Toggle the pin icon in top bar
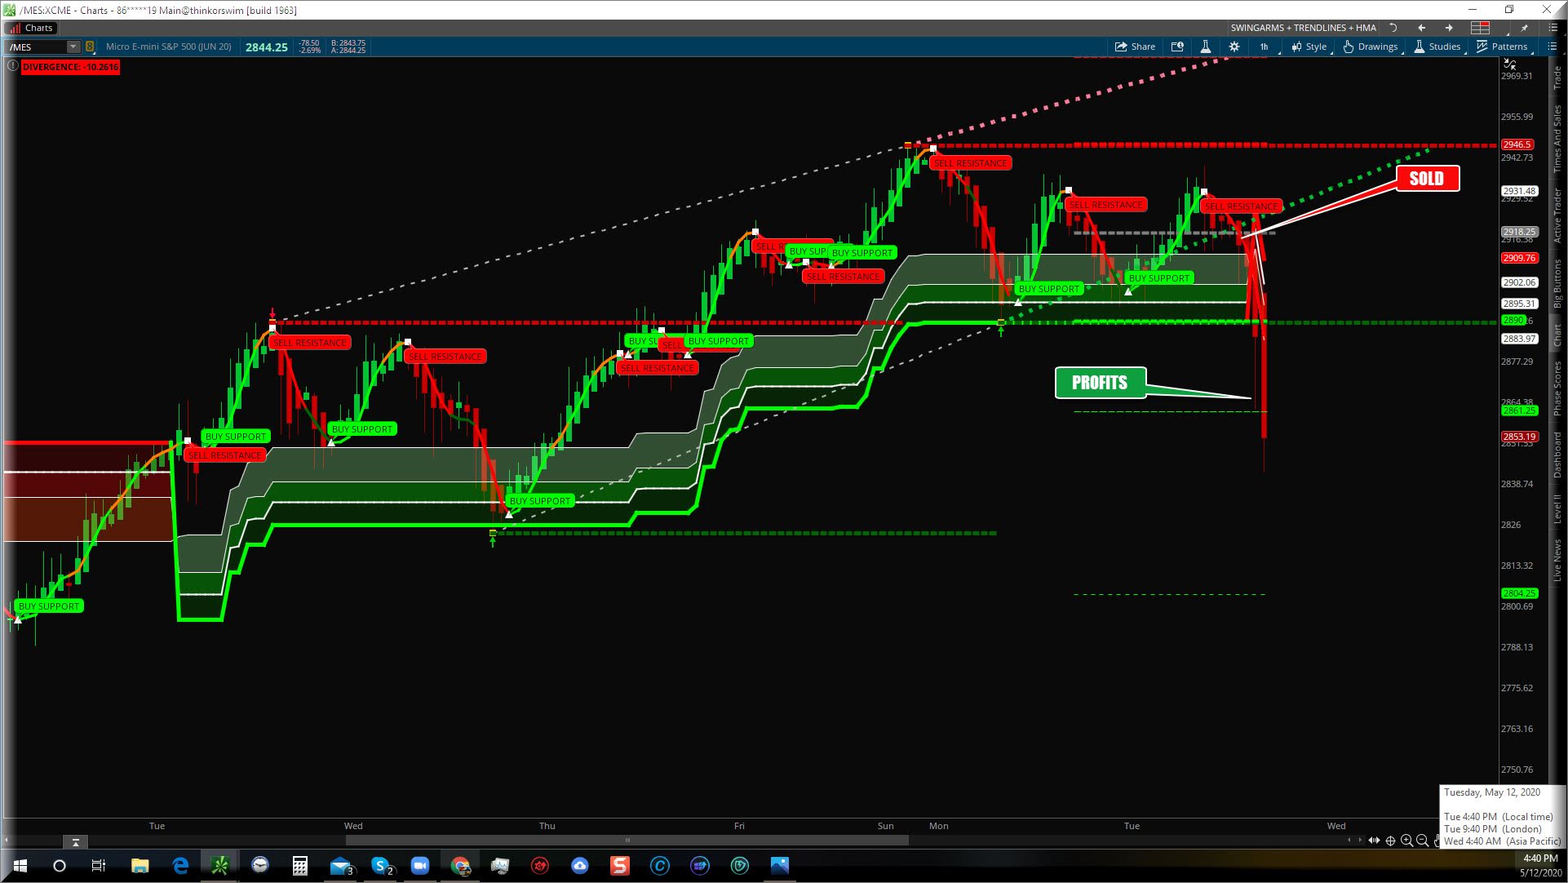Screen dimensions: 1568x883 click(x=1524, y=28)
